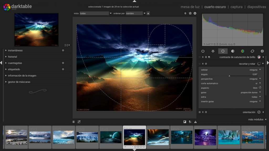Open the corte automatico dropdown

[231, 83]
